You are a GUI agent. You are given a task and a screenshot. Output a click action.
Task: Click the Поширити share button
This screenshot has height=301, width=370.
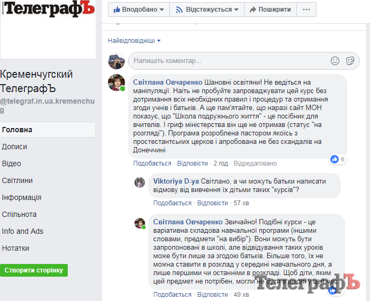[270, 10]
